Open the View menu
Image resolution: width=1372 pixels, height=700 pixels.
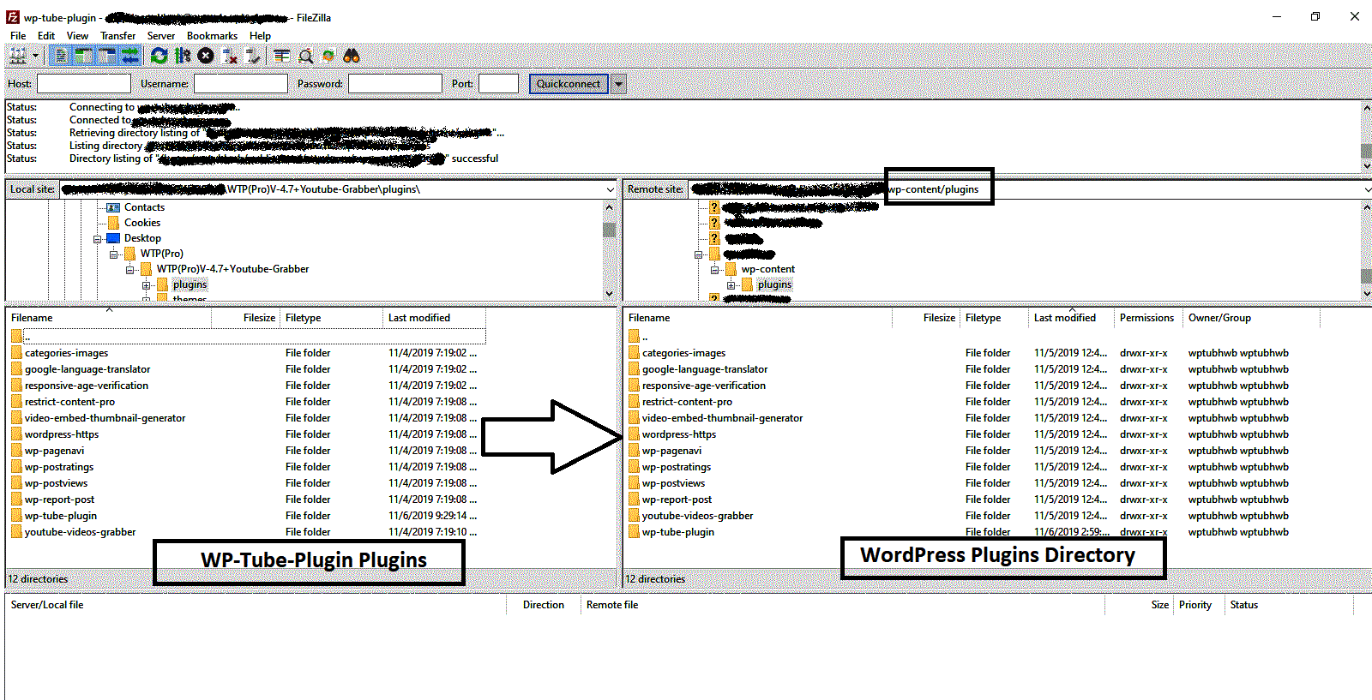(77, 36)
